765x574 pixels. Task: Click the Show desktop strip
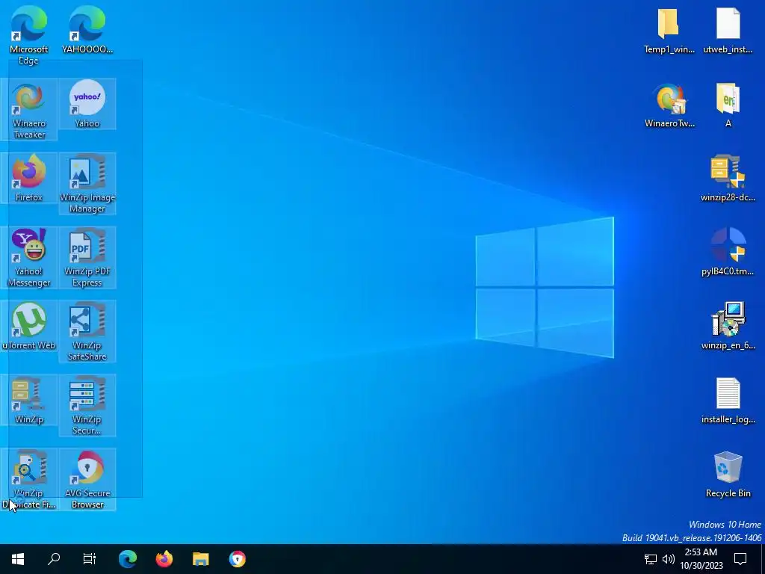coord(763,559)
